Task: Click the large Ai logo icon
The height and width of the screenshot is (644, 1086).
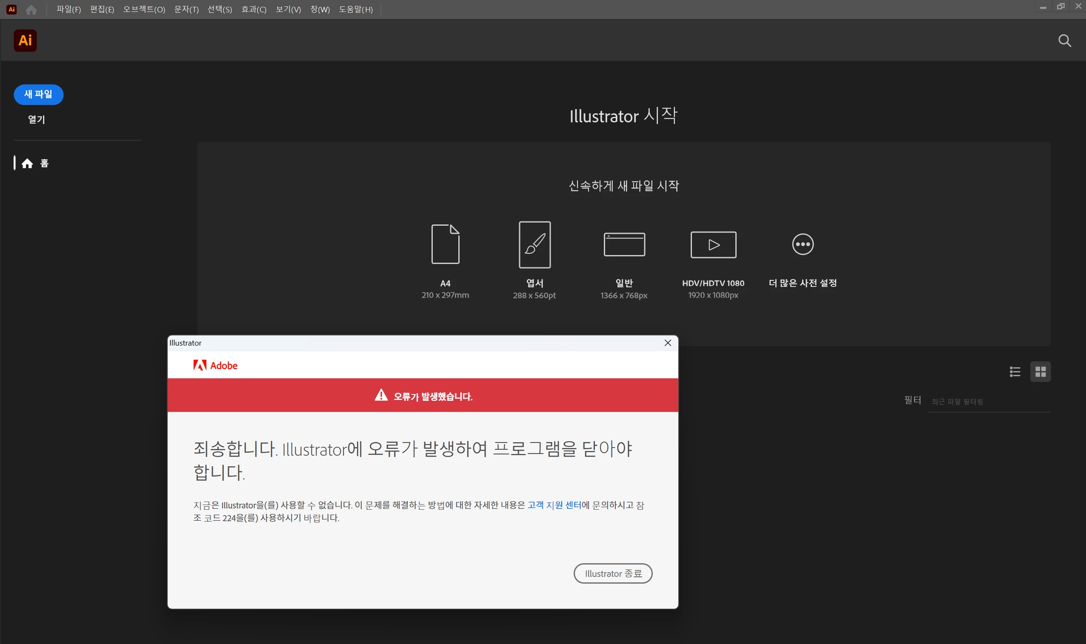Action: (25, 40)
